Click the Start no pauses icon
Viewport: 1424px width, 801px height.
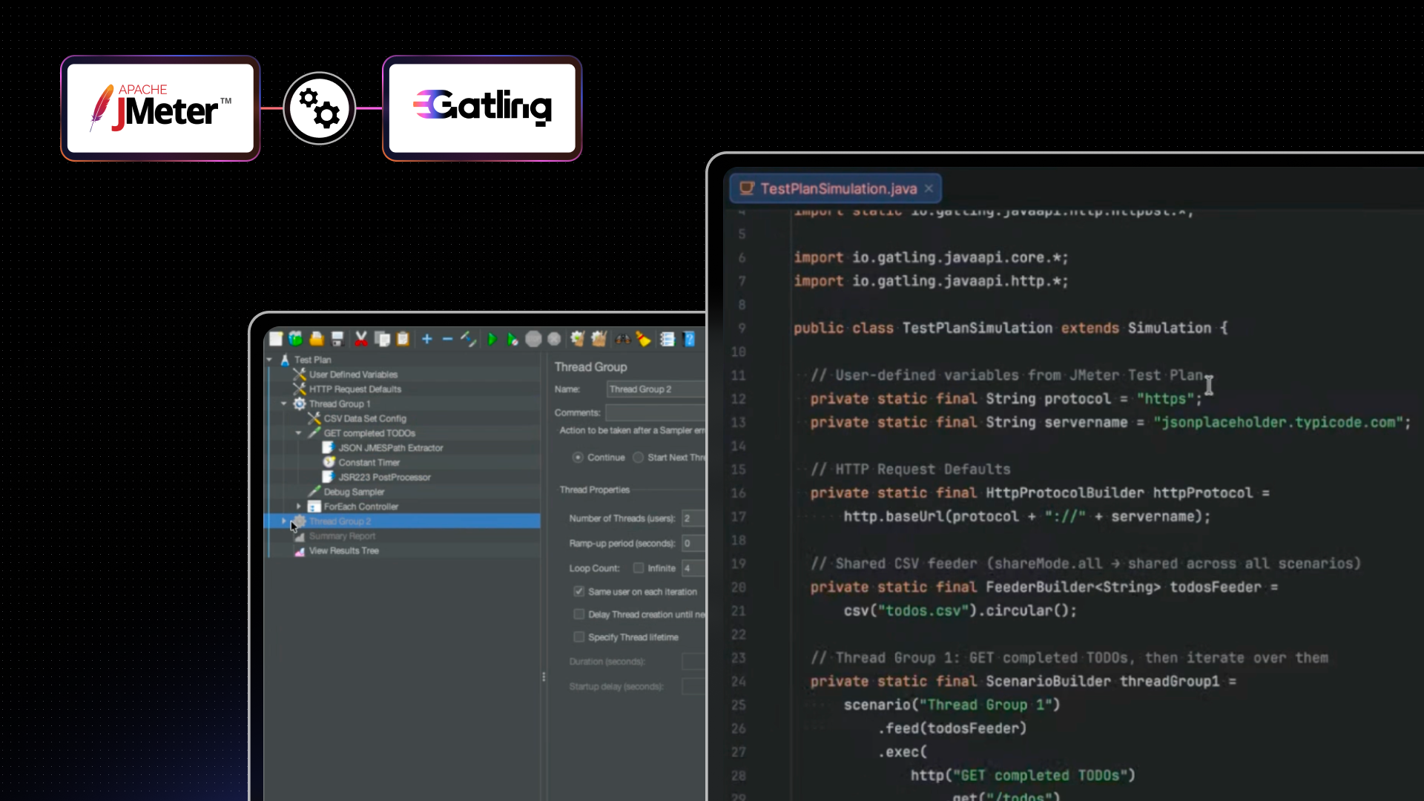[x=512, y=339]
